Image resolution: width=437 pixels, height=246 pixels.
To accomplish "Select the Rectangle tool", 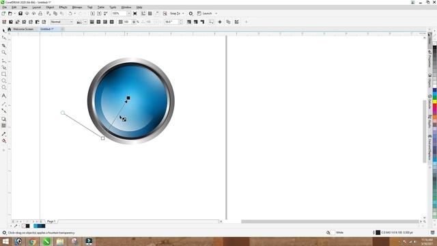I will [x=3, y=74].
